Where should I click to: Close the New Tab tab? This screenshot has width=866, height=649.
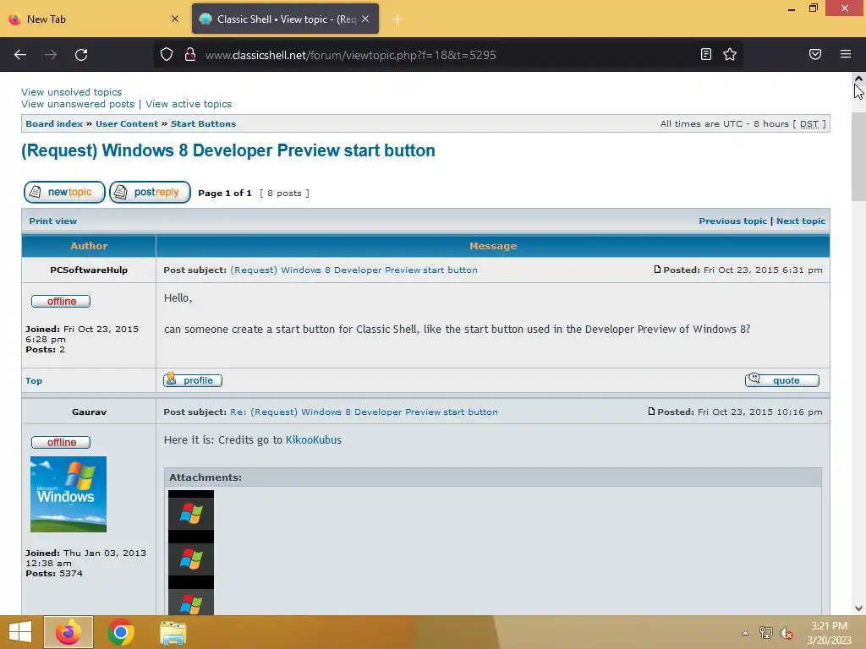[174, 19]
